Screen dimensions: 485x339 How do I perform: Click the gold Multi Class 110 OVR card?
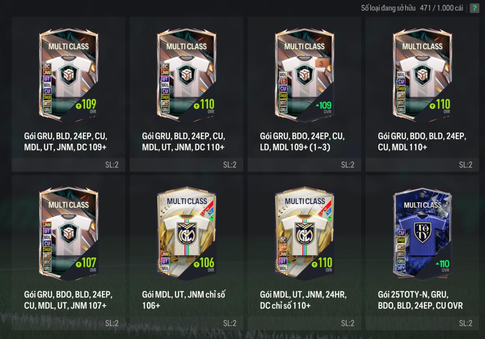pos(304,234)
